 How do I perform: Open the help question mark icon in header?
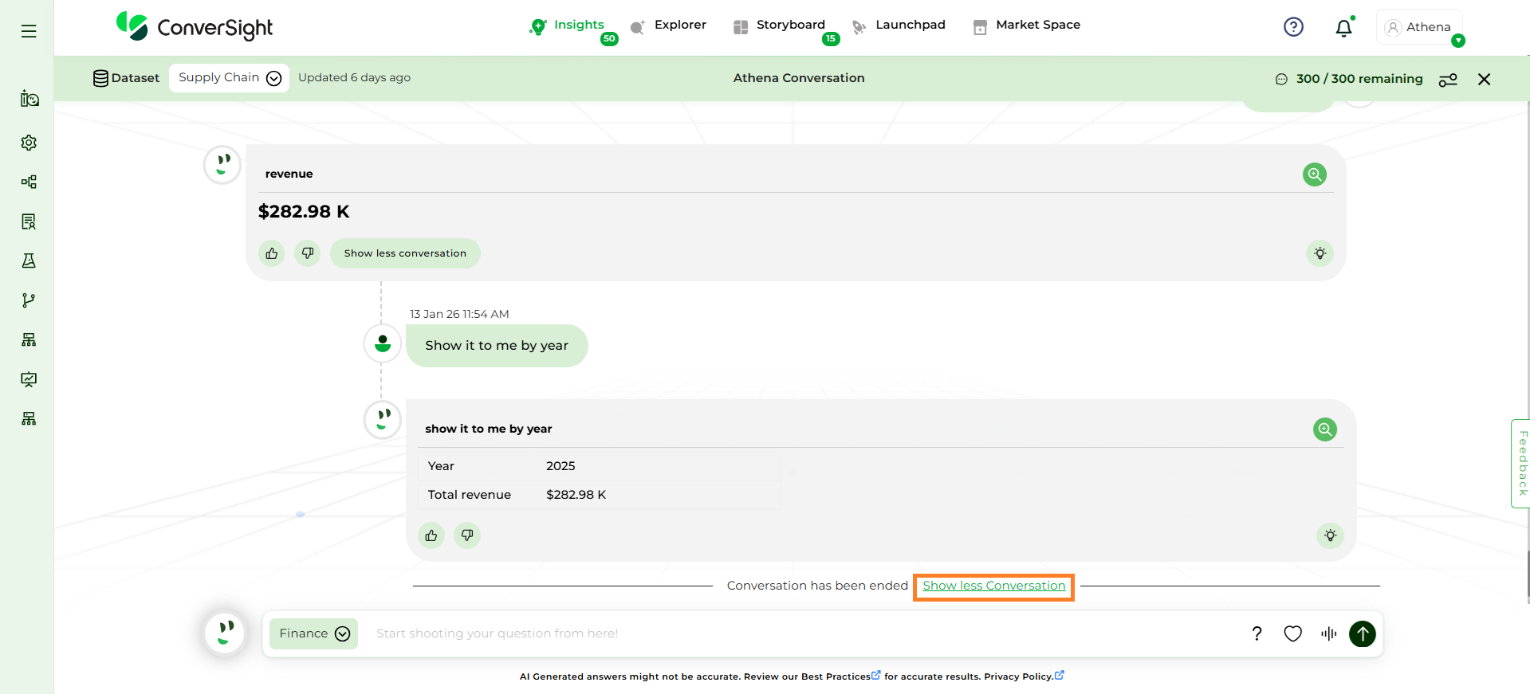click(1293, 27)
